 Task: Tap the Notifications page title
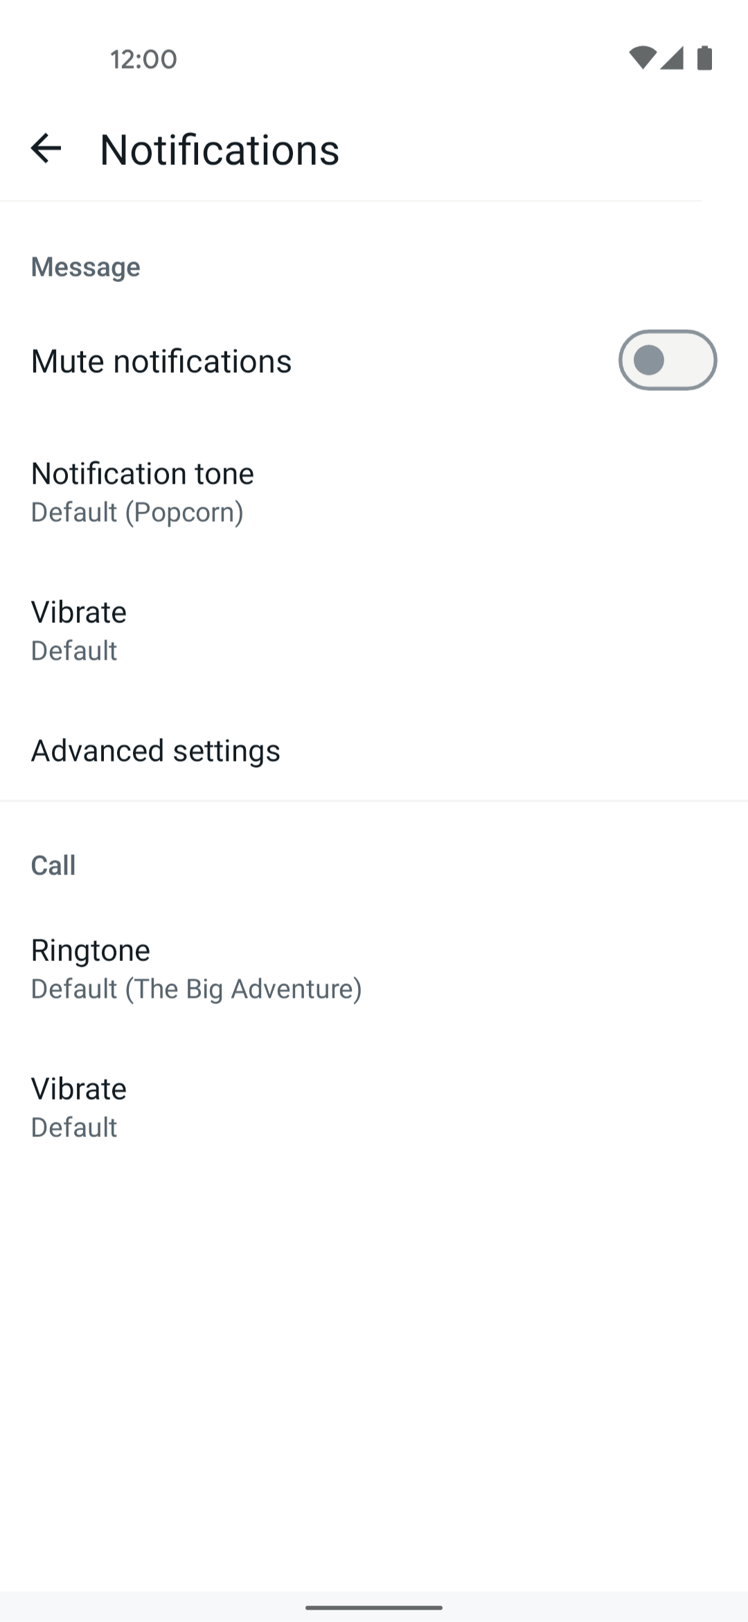[x=220, y=150]
